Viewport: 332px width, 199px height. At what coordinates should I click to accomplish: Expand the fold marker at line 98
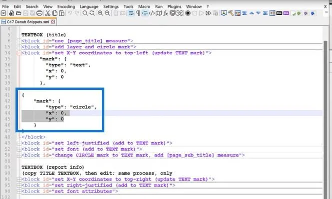click(x=19, y=191)
